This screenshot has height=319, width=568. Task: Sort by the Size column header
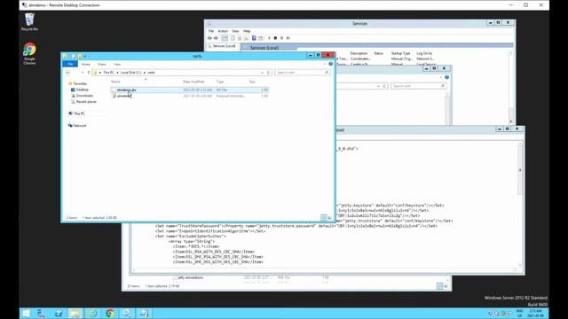[252, 82]
